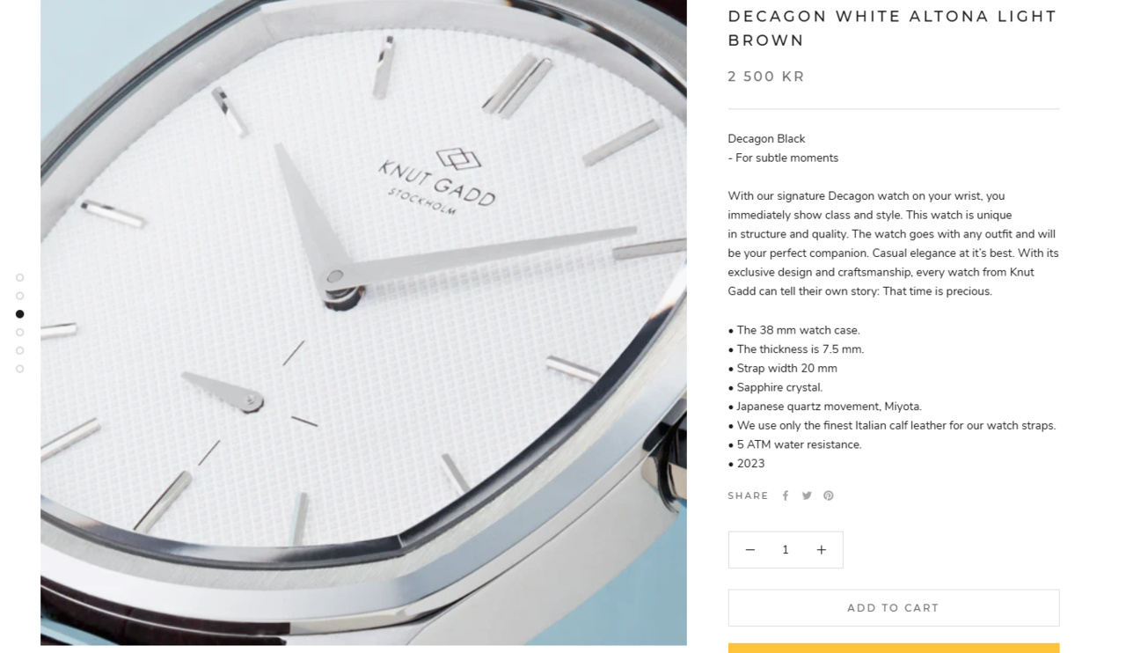The image size is (1126, 653).
Task: Increase quantity with plus icon
Action: click(821, 550)
